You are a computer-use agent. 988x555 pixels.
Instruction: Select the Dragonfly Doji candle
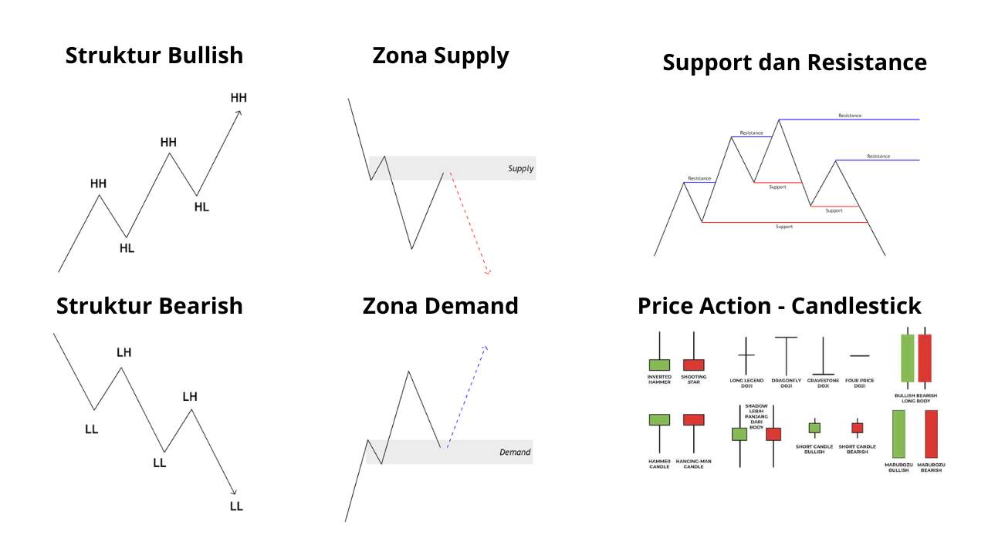[x=786, y=355]
